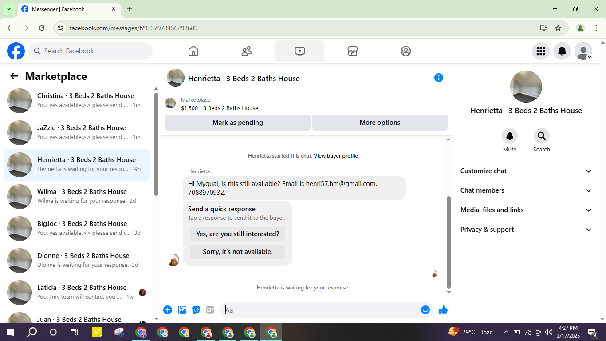The image size is (606, 341).
Task: Open the BigJoc conversation
Action: [77, 229]
